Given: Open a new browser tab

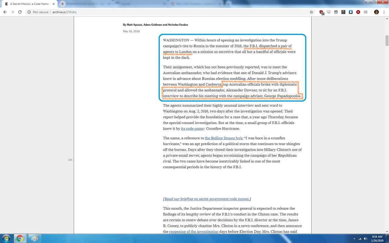Looking at the screenshot, I should (63, 4).
